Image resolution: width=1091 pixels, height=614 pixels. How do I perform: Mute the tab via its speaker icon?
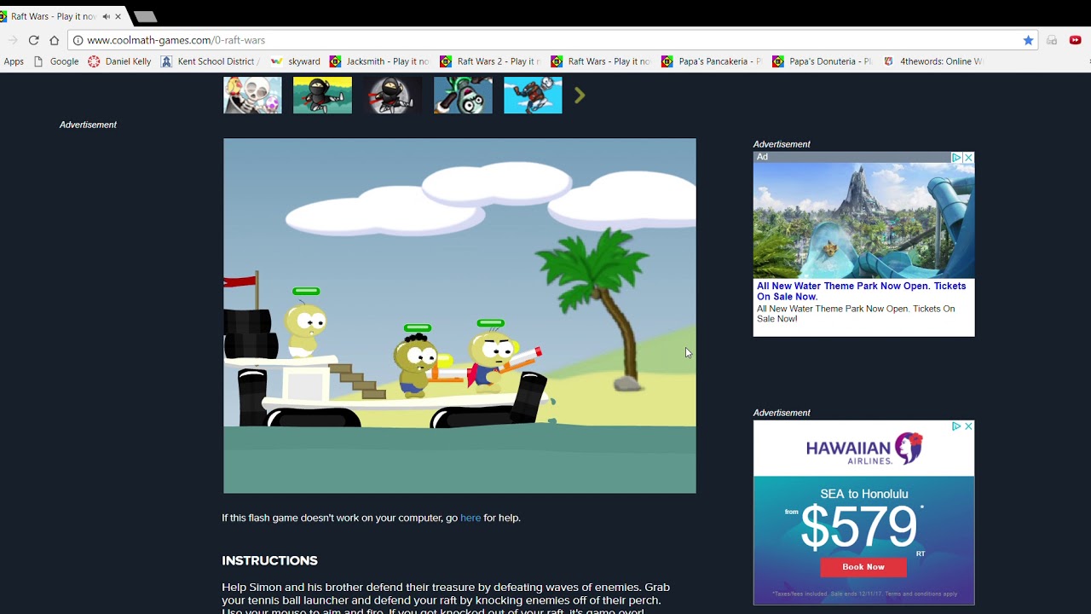tap(106, 16)
